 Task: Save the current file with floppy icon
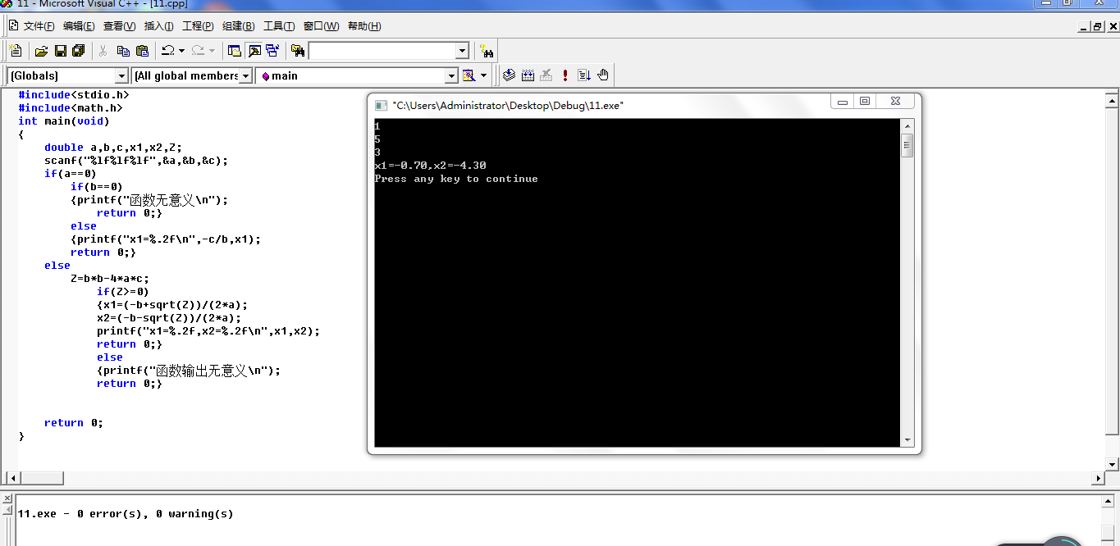[60, 51]
